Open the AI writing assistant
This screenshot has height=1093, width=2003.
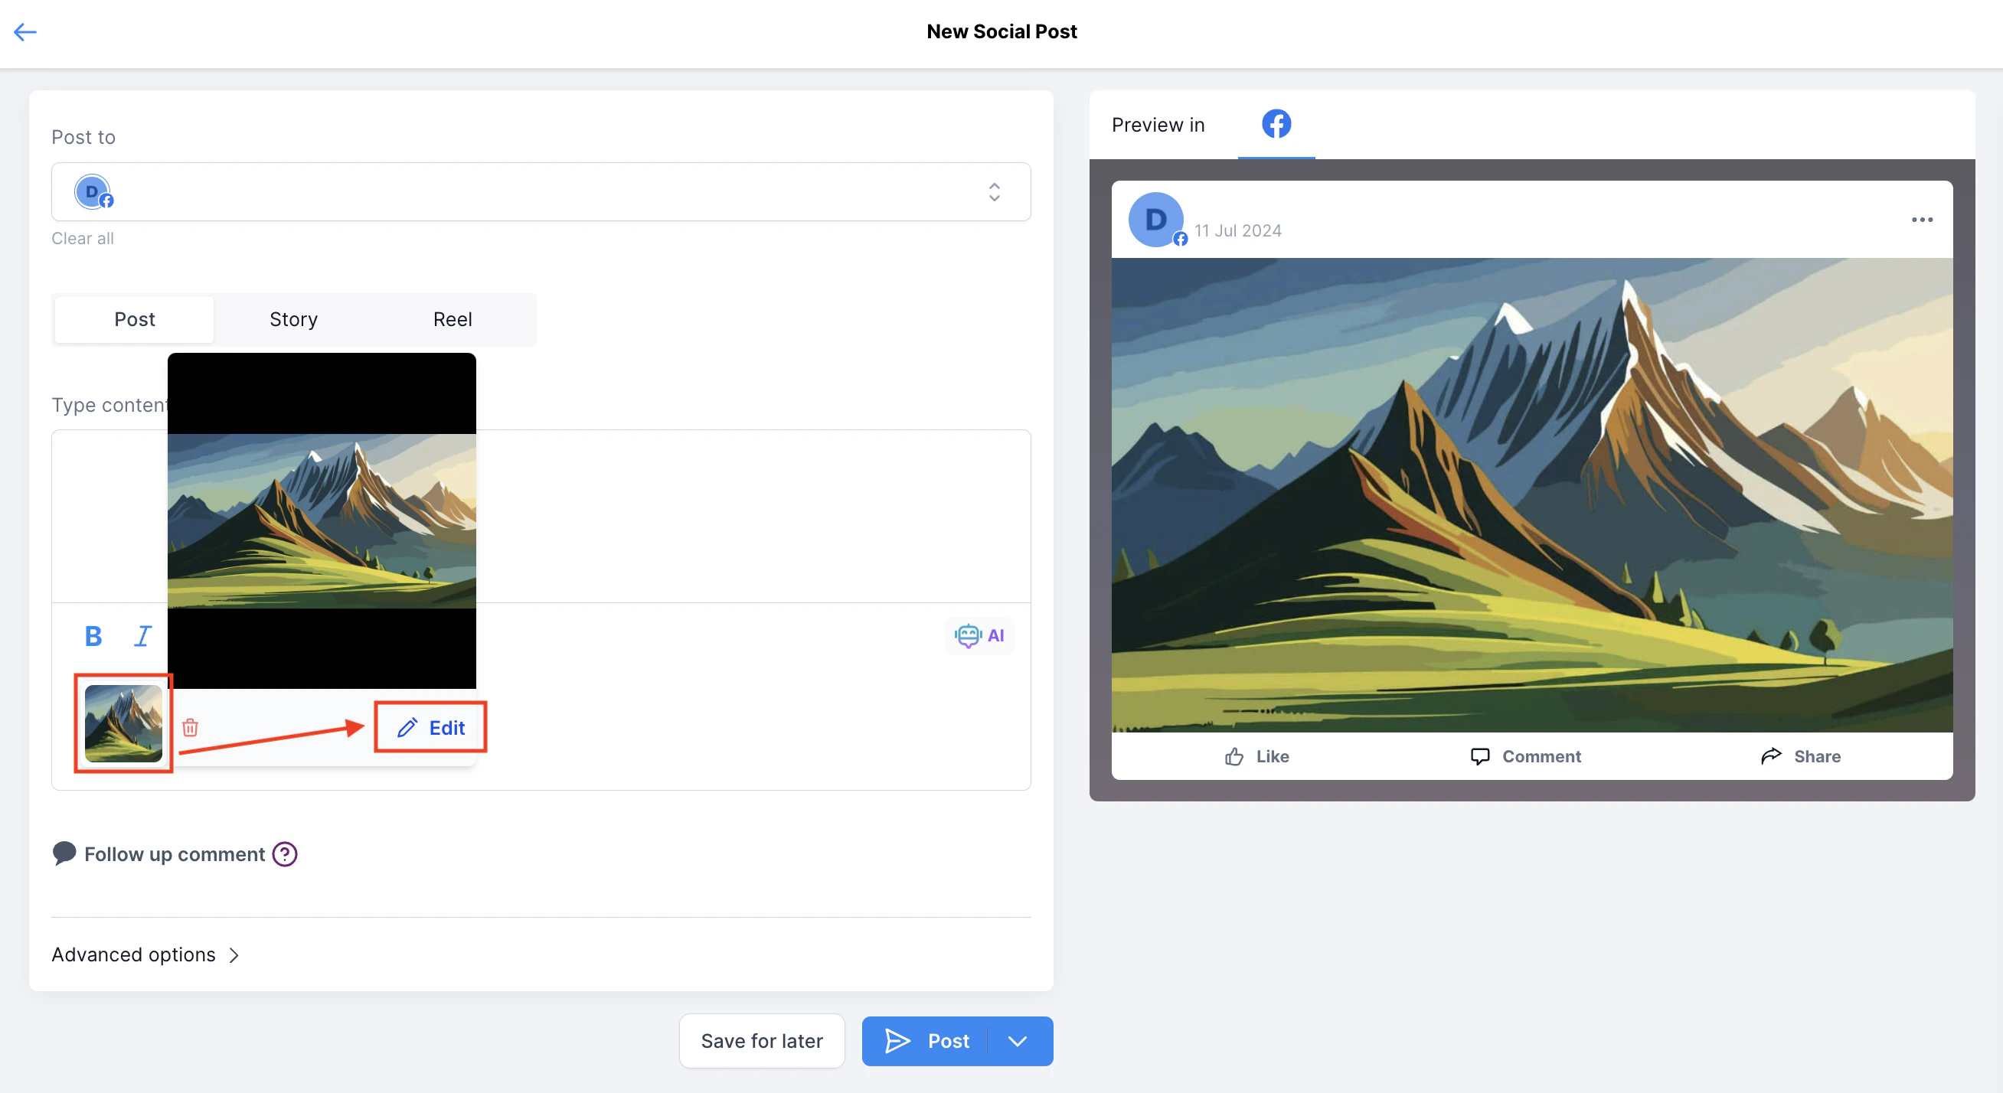pyautogui.click(x=979, y=635)
